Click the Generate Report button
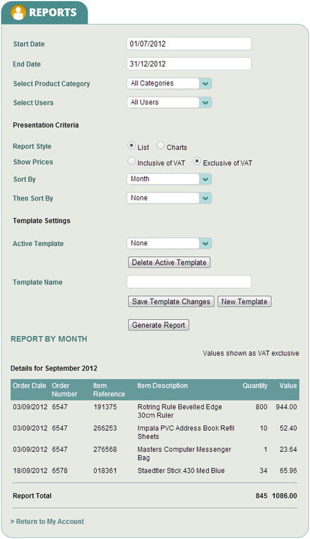310x539 pixels. [x=158, y=325]
